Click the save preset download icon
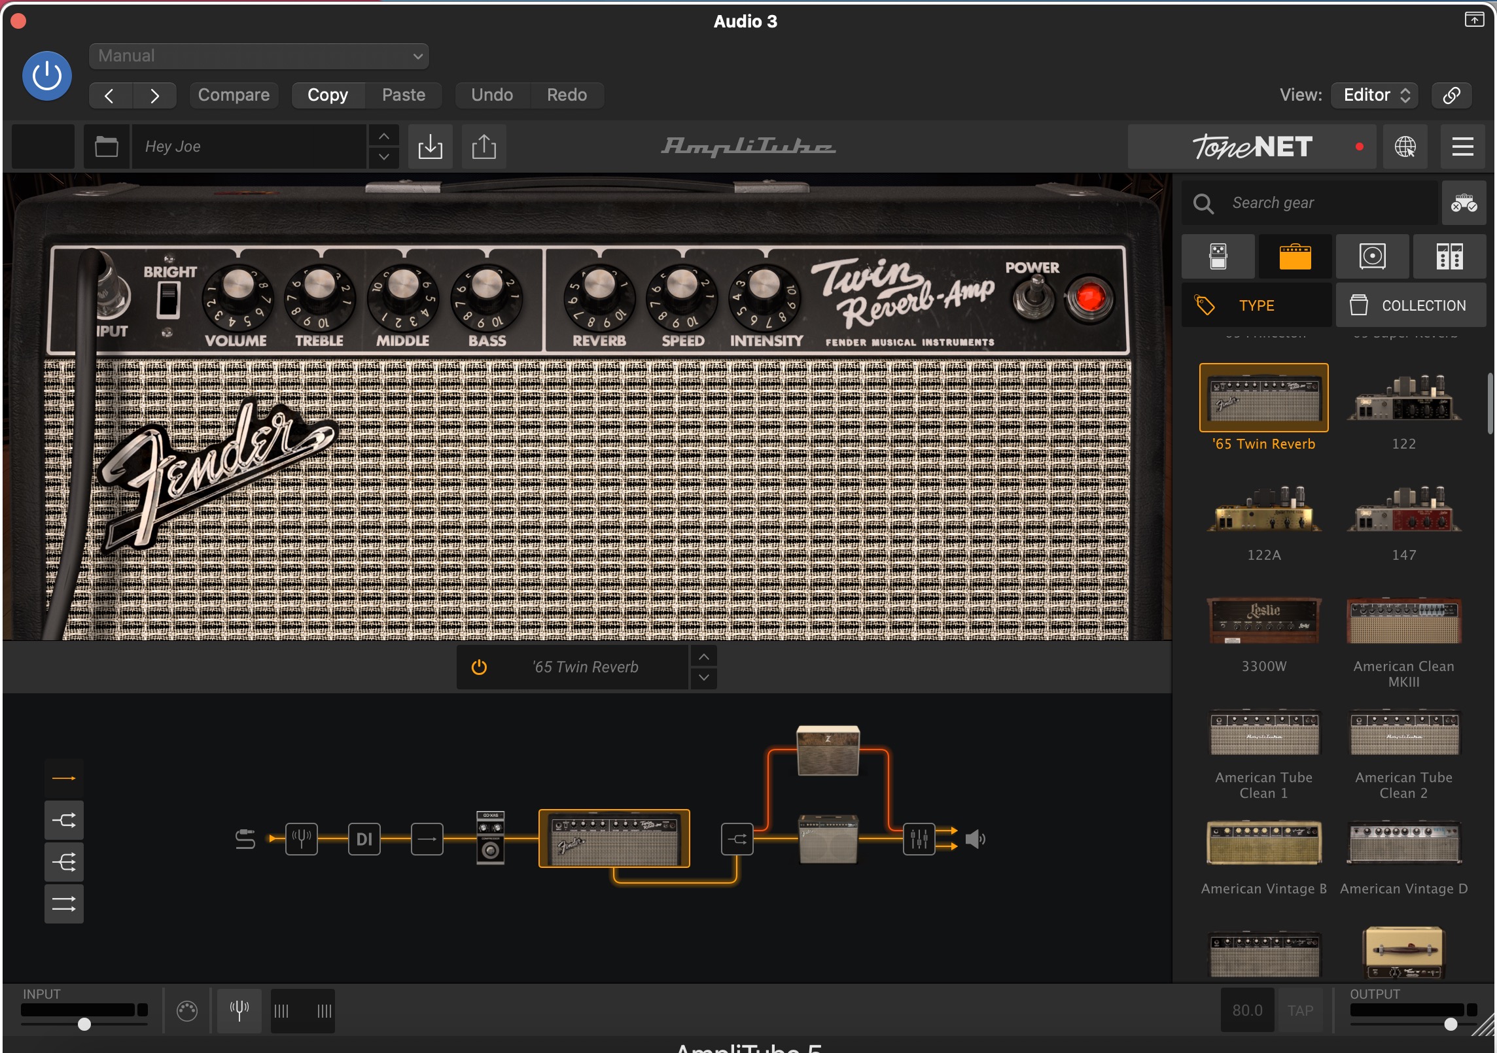This screenshot has width=1497, height=1053. (430, 147)
